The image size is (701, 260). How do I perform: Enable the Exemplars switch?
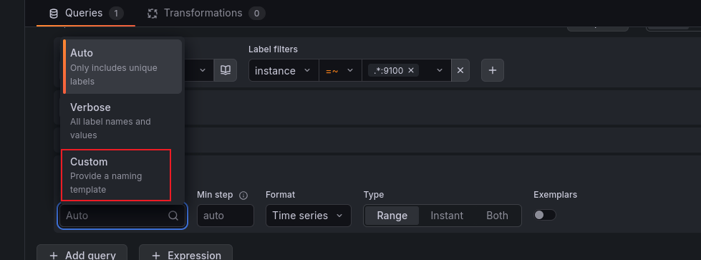tap(544, 216)
